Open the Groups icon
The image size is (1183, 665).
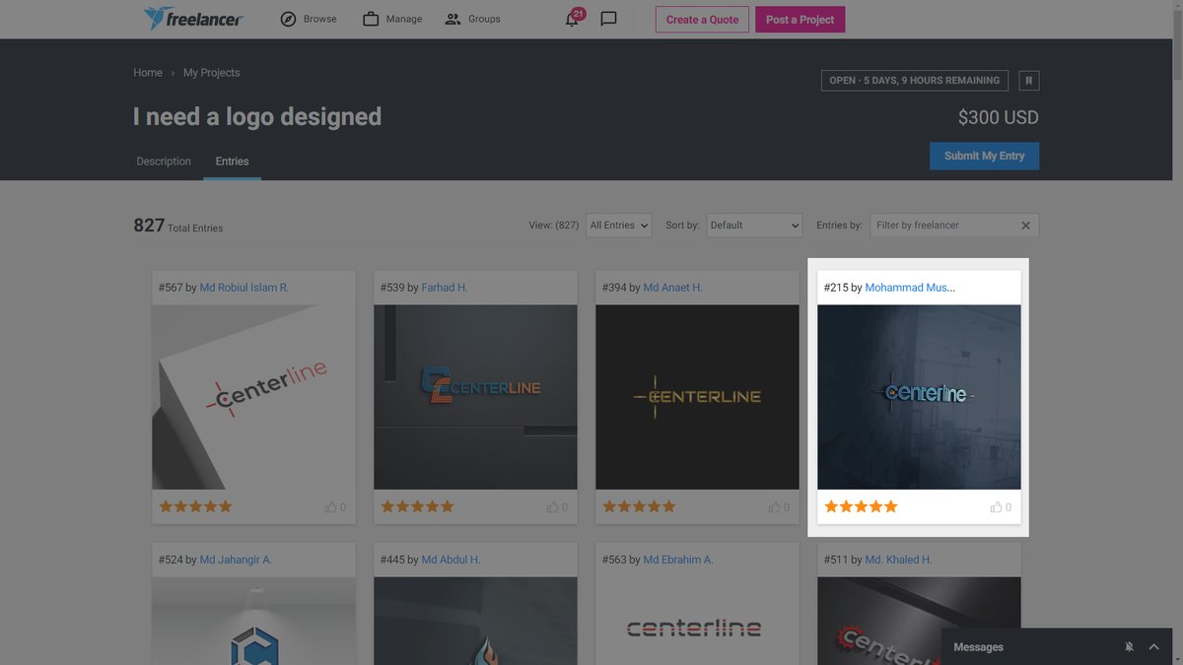[453, 18]
